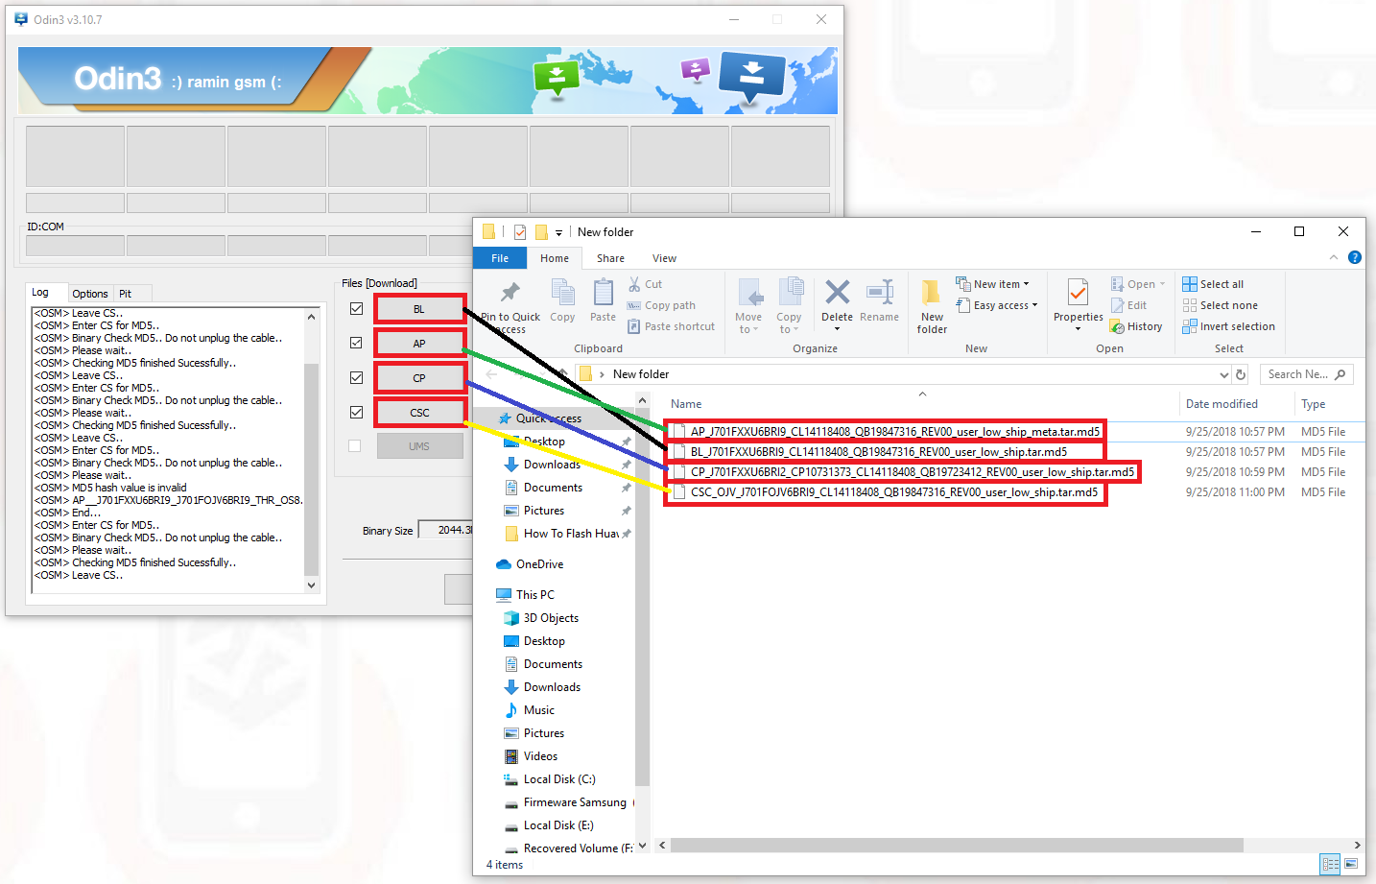Select the BL_J701FXXU6BRI9 md5 file
Image resolution: width=1376 pixels, height=884 pixels.
pyautogui.click(x=878, y=452)
